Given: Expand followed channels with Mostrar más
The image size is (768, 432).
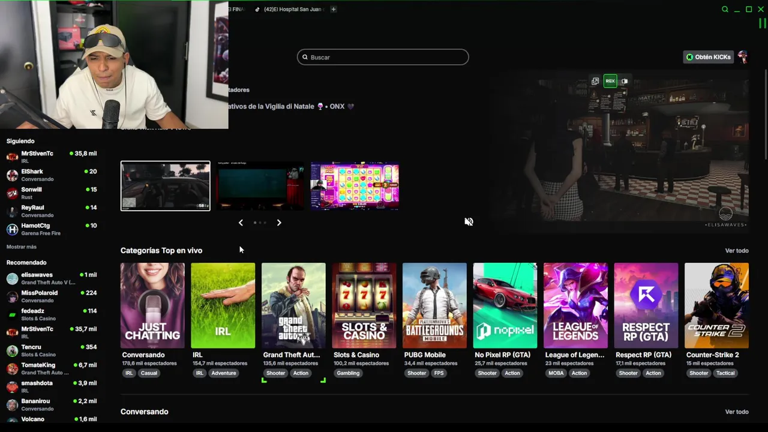Looking at the screenshot, I should [x=22, y=247].
